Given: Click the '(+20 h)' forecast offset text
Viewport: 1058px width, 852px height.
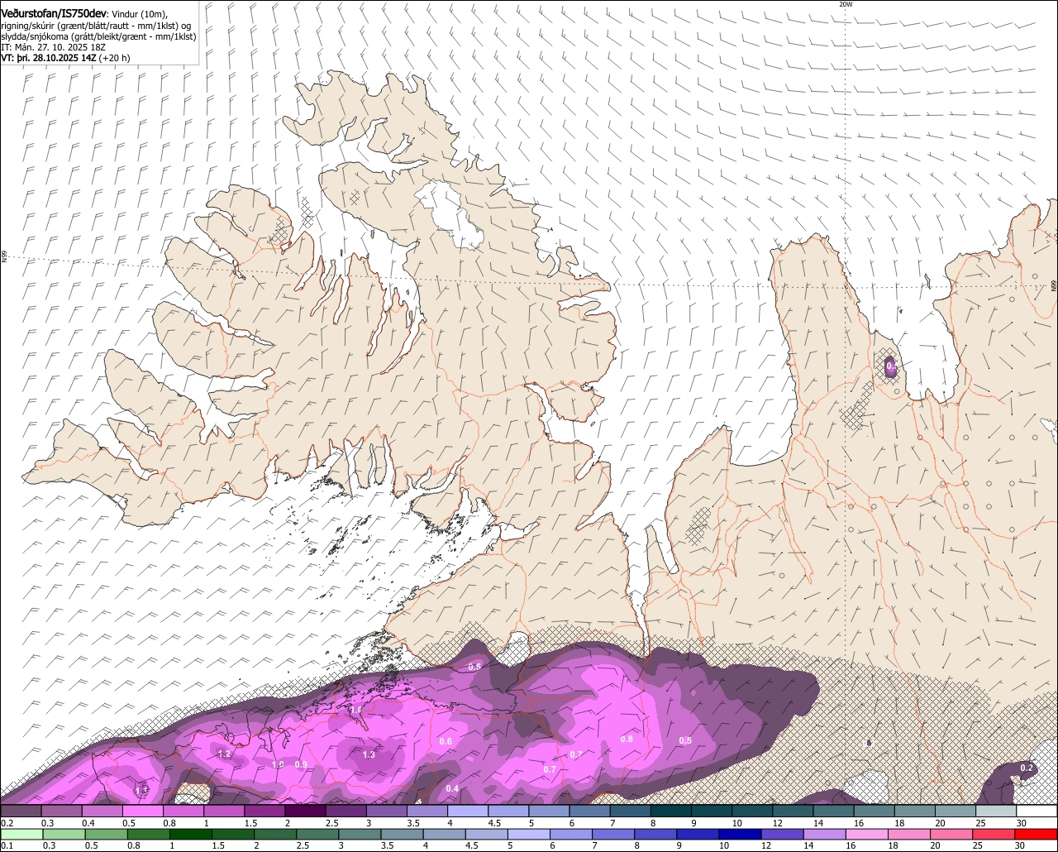Looking at the screenshot, I should tap(115, 58).
